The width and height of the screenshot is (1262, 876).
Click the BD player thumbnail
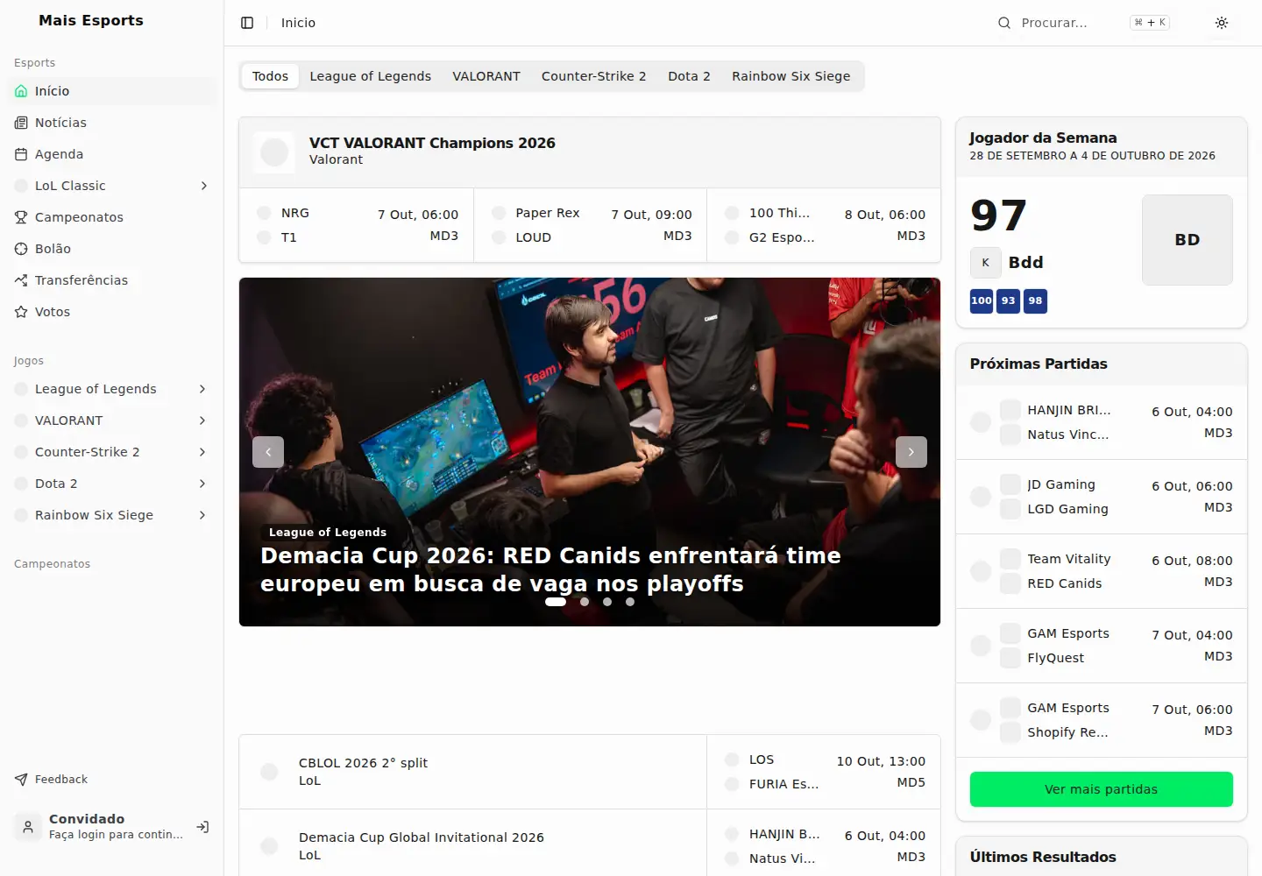coord(1187,240)
